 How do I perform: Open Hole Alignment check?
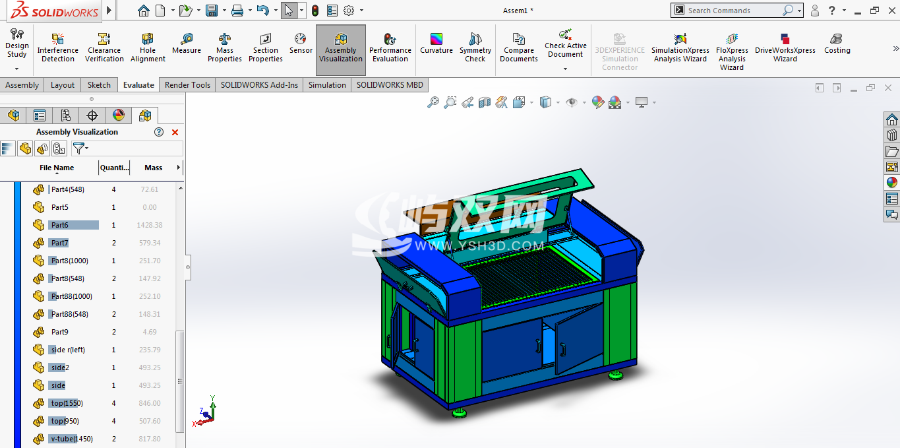tap(148, 47)
